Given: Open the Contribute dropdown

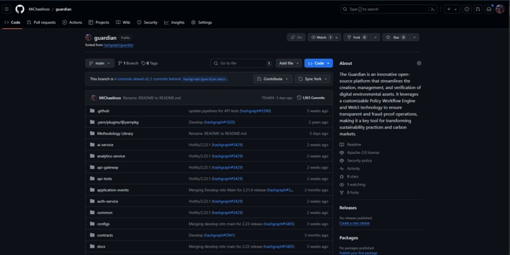Looking at the screenshot, I should [273, 79].
